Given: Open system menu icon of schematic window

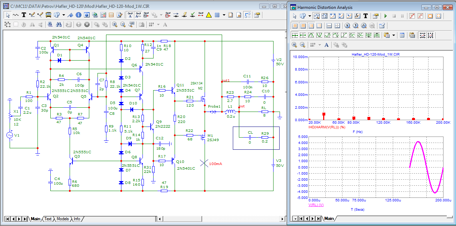Looking at the screenshot, I should pyautogui.click(x=6, y=6).
